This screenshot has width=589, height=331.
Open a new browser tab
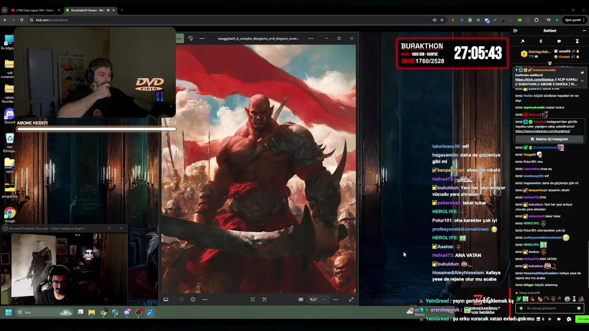pos(121,10)
